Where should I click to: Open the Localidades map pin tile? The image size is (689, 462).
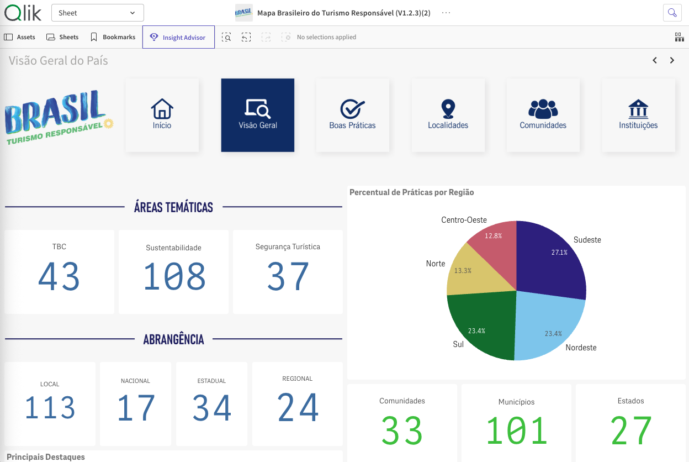[x=448, y=115]
